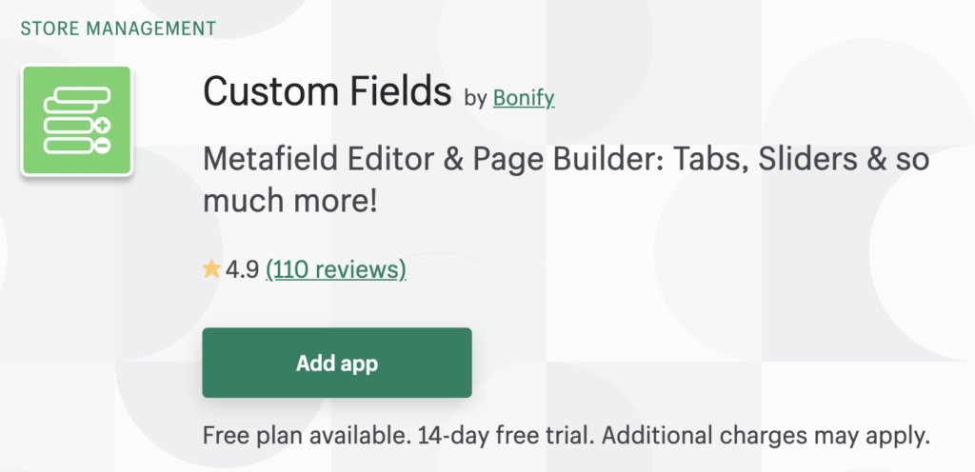975x472 pixels.
Task: Click the 'Additional charges may apply' text
Action: coord(765,437)
